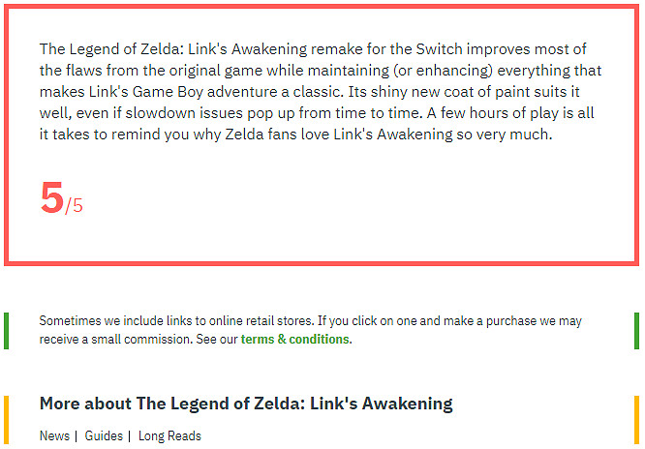Click the top red border of the review box
645x449 pixels.
(322, 6)
